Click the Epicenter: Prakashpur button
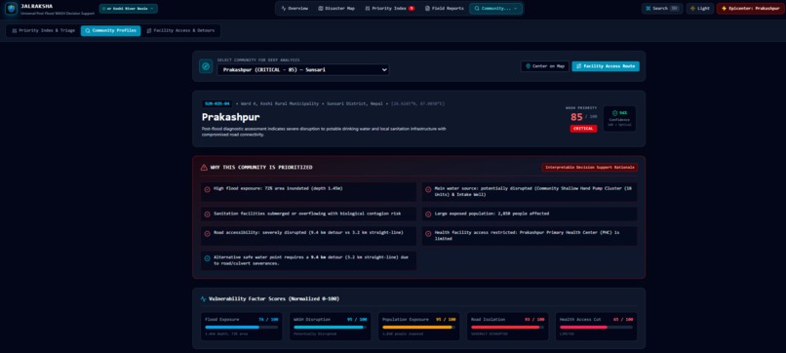The image size is (786, 353). (750, 9)
